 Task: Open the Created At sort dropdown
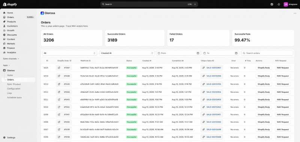click(x=127, y=53)
